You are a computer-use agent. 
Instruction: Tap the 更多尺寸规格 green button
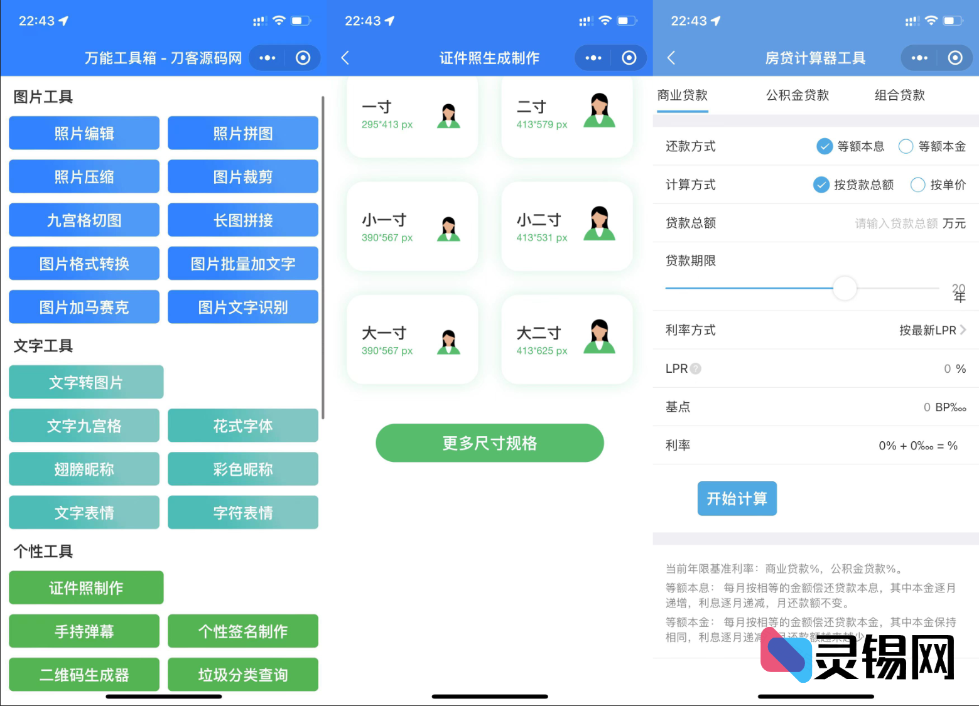click(x=489, y=443)
